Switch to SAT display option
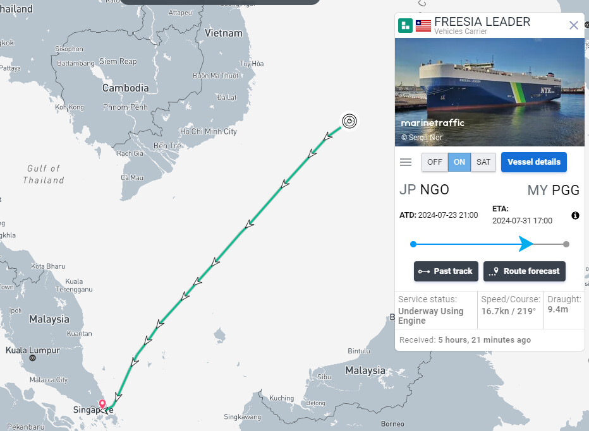589x431 pixels. 483,162
